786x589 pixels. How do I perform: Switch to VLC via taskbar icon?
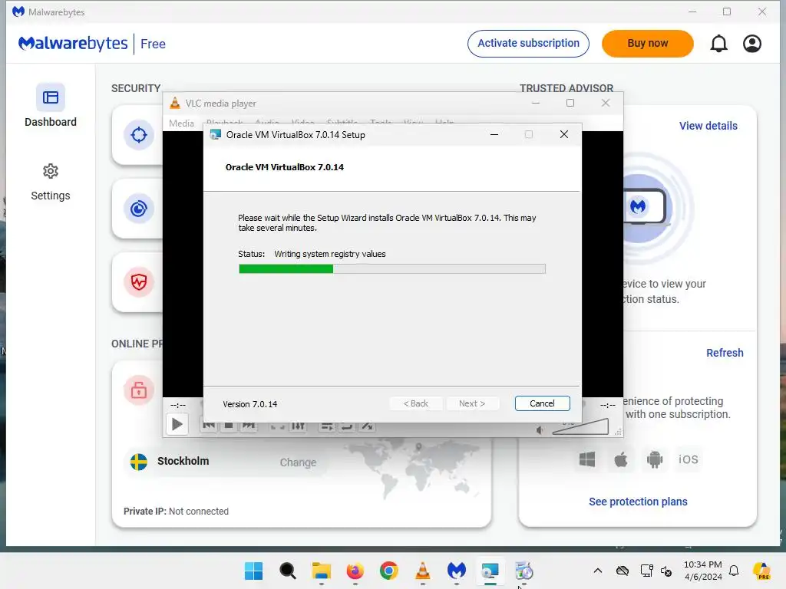[x=423, y=571]
